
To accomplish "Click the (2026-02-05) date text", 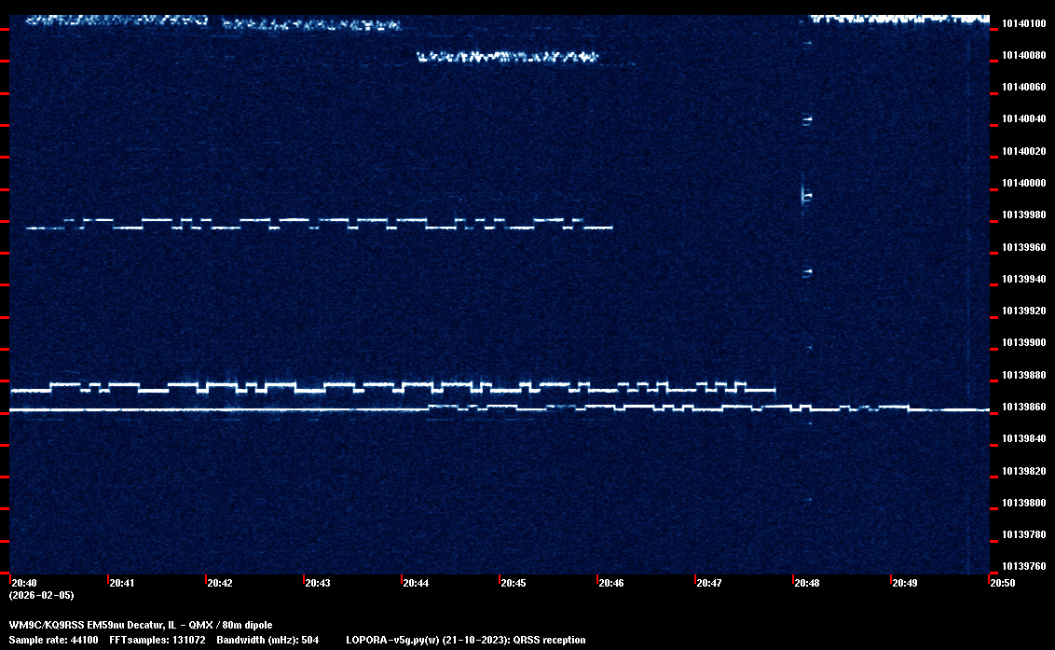I will pos(41,595).
